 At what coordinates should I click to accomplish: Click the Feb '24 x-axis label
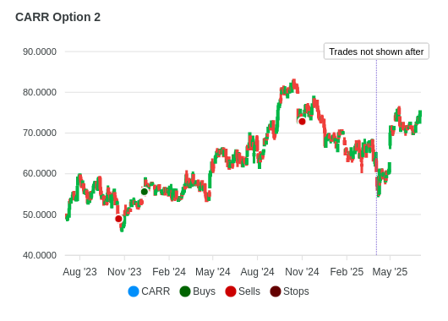pos(169,272)
